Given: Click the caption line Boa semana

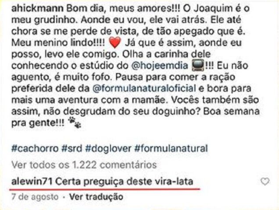Looking at the screenshot, I should pyautogui.click(x=231, y=111).
